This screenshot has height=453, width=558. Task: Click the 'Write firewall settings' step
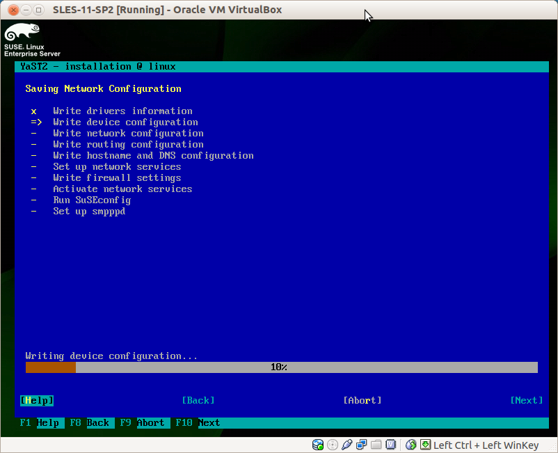tap(117, 177)
